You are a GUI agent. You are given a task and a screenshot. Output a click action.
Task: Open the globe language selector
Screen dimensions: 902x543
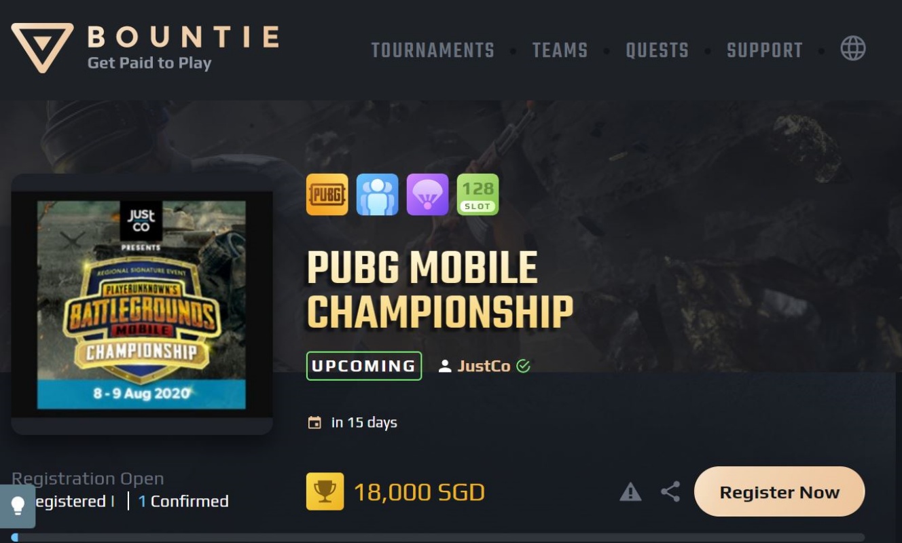pos(853,48)
